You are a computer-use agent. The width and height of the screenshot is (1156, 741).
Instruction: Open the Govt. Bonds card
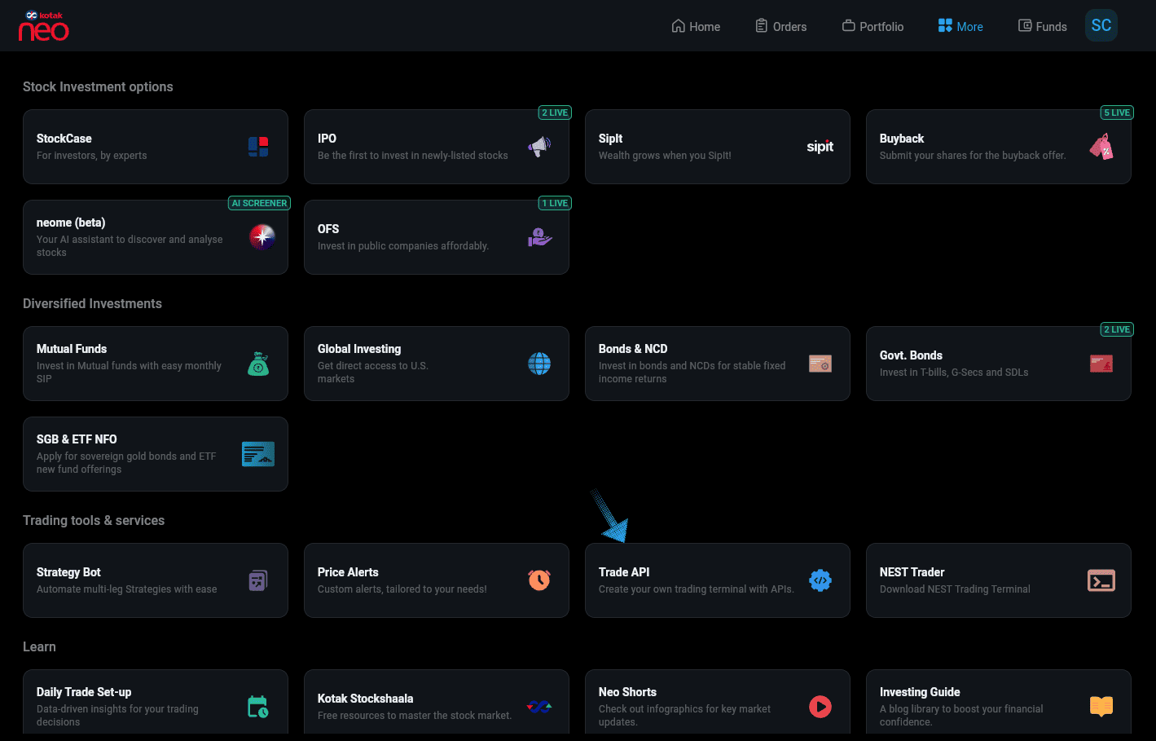[998, 364]
